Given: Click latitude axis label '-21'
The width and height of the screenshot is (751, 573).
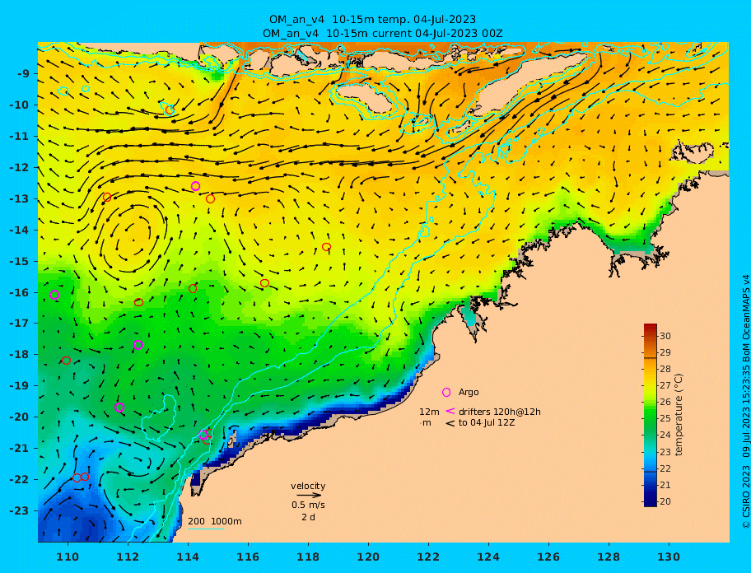Looking at the screenshot, I should pyautogui.click(x=20, y=449).
